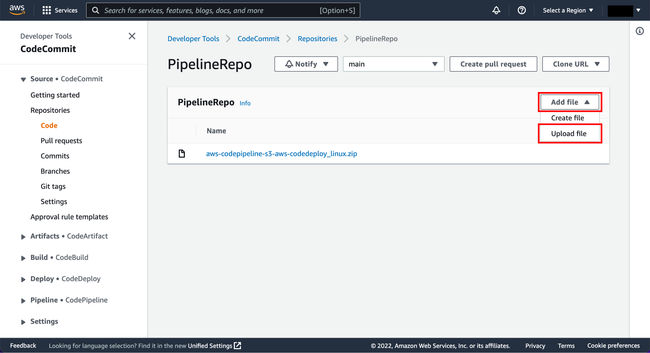Screen dimensions: 650x353
Task: Click the file icon next to the zip file
Action: (182, 153)
